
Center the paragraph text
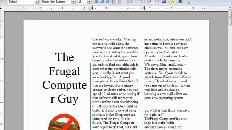tap(121, 1)
